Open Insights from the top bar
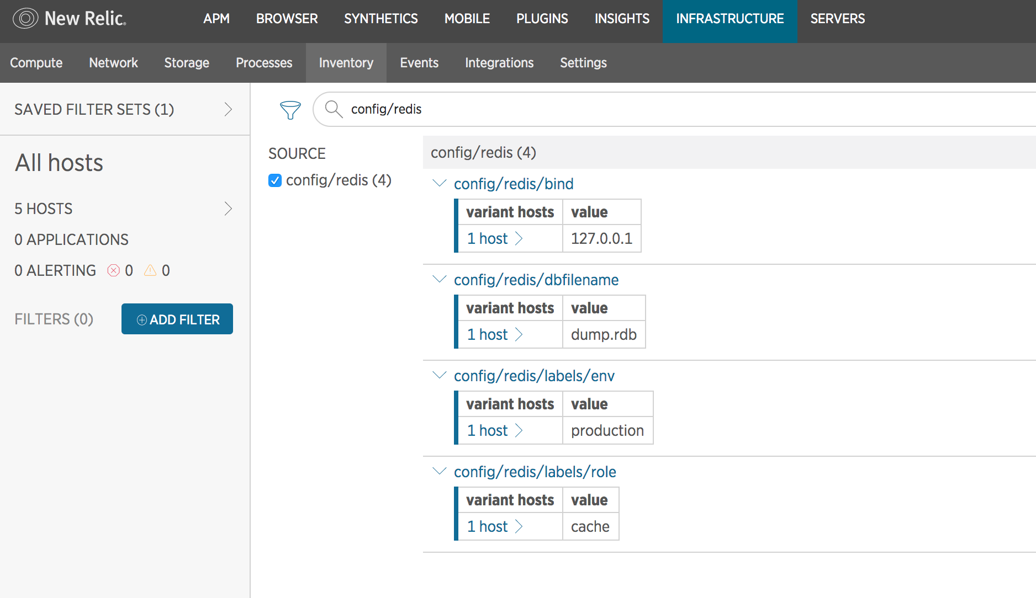The width and height of the screenshot is (1036, 598). tap(622, 19)
